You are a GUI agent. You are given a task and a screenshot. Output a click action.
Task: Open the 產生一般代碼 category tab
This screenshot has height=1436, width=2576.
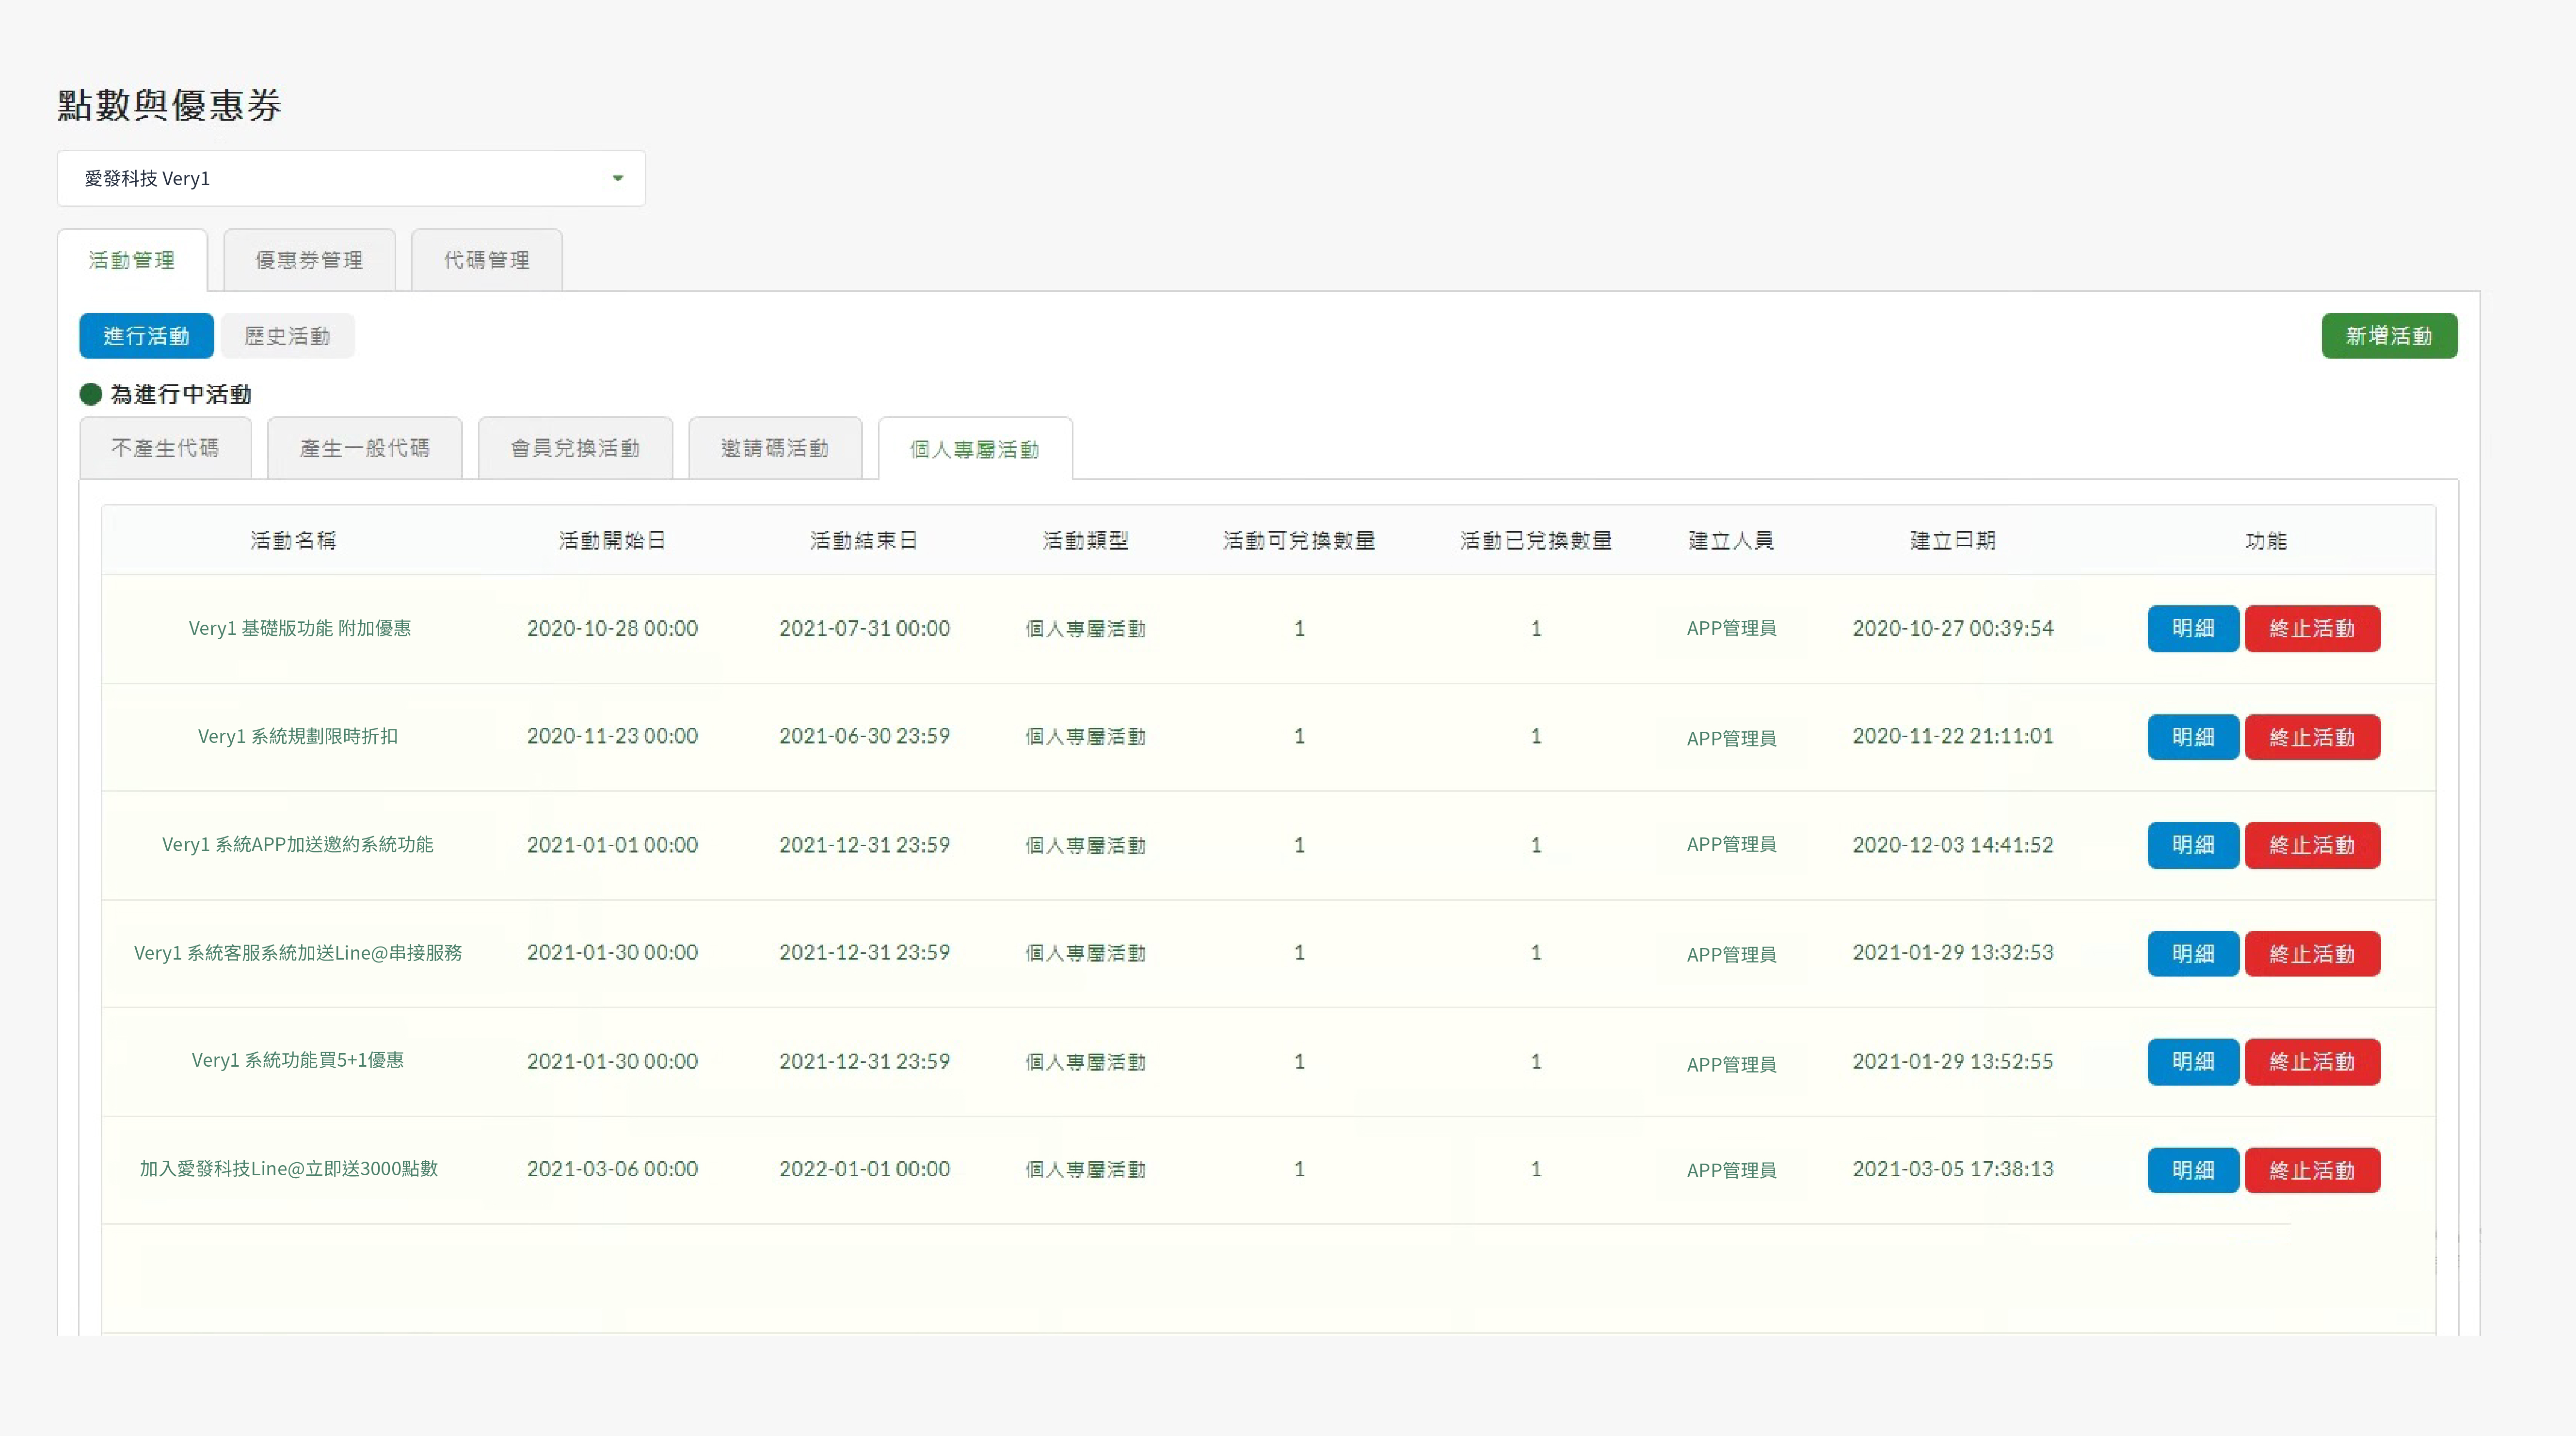[364, 448]
